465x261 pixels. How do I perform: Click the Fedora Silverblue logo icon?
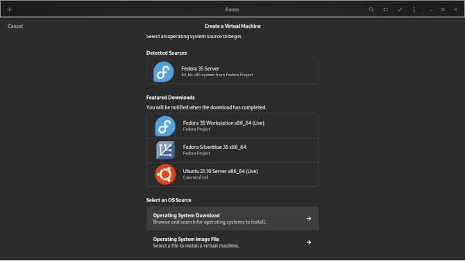pos(165,150)
